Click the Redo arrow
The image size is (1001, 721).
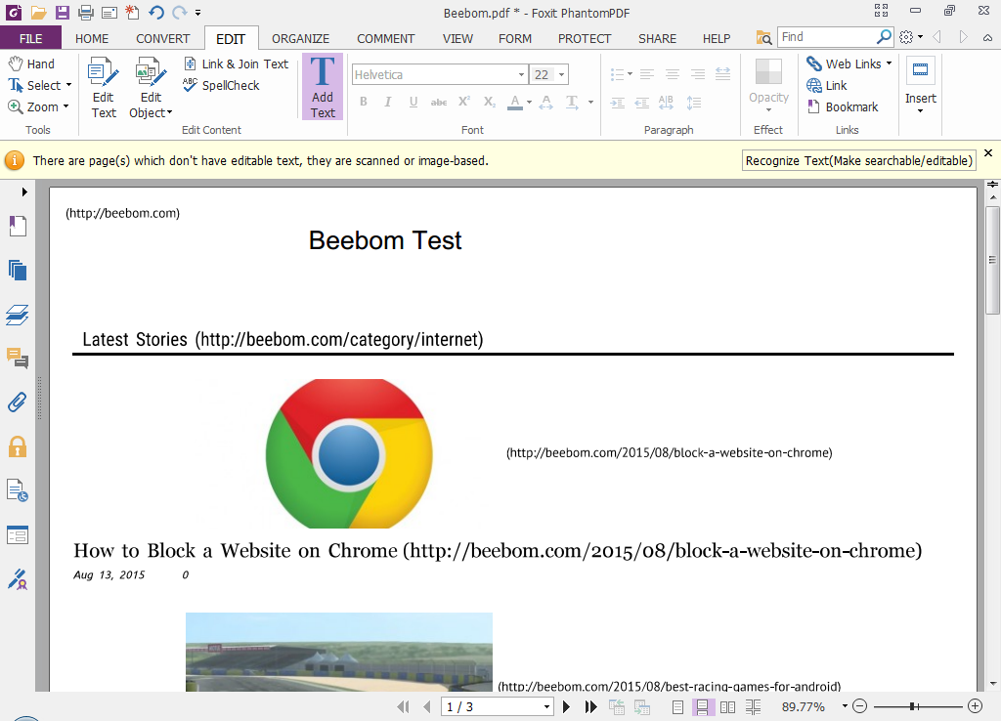180,12
